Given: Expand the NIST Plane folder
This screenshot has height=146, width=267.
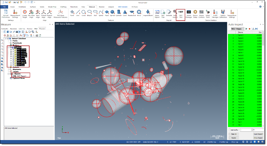Looking at the screenshot, I should pos(11,59).
